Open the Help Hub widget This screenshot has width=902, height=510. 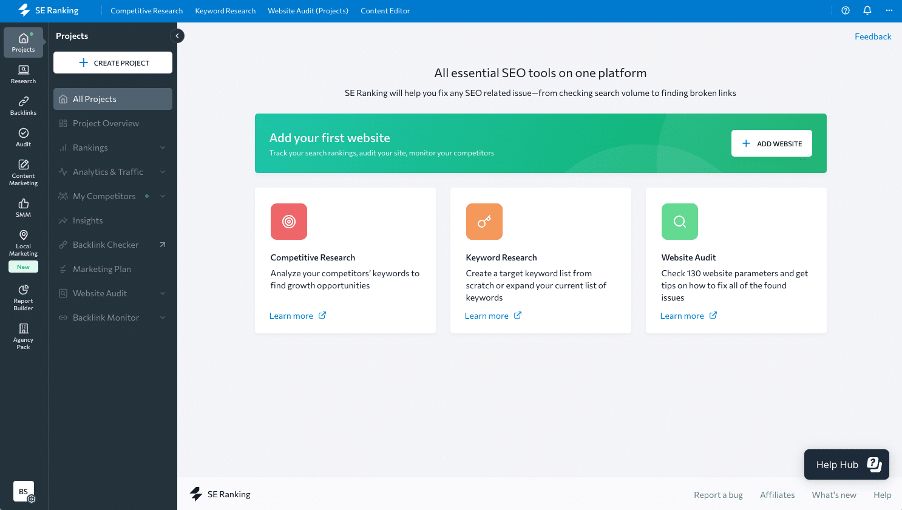(846, 464)
